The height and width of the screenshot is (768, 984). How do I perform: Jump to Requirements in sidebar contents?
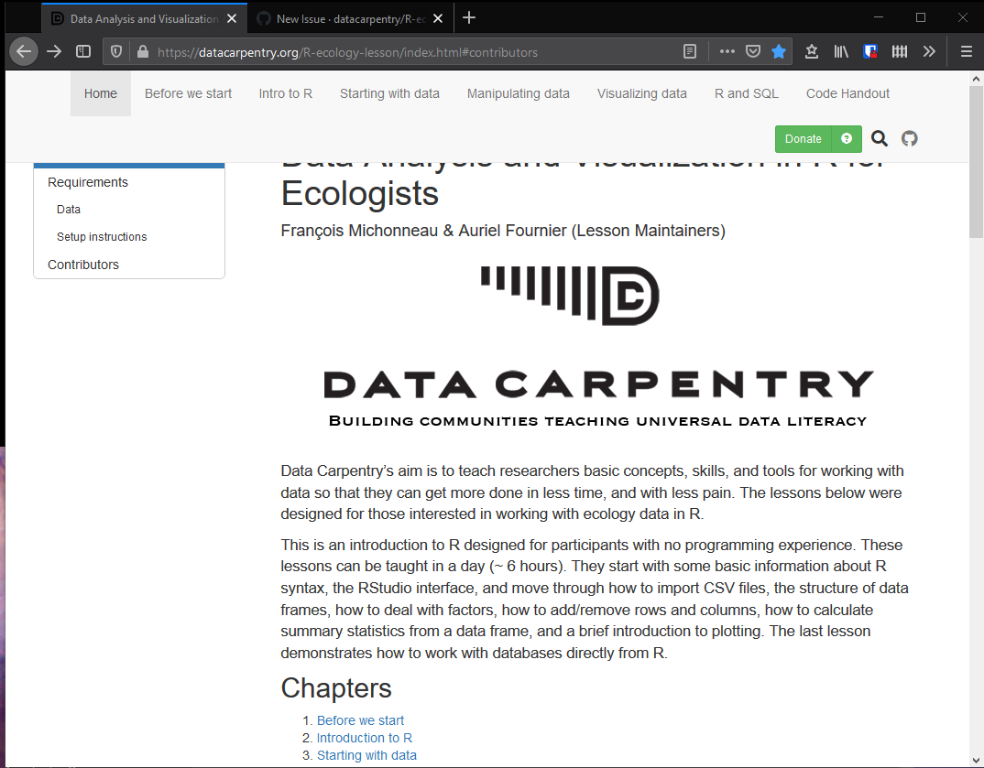click(88, 182)
